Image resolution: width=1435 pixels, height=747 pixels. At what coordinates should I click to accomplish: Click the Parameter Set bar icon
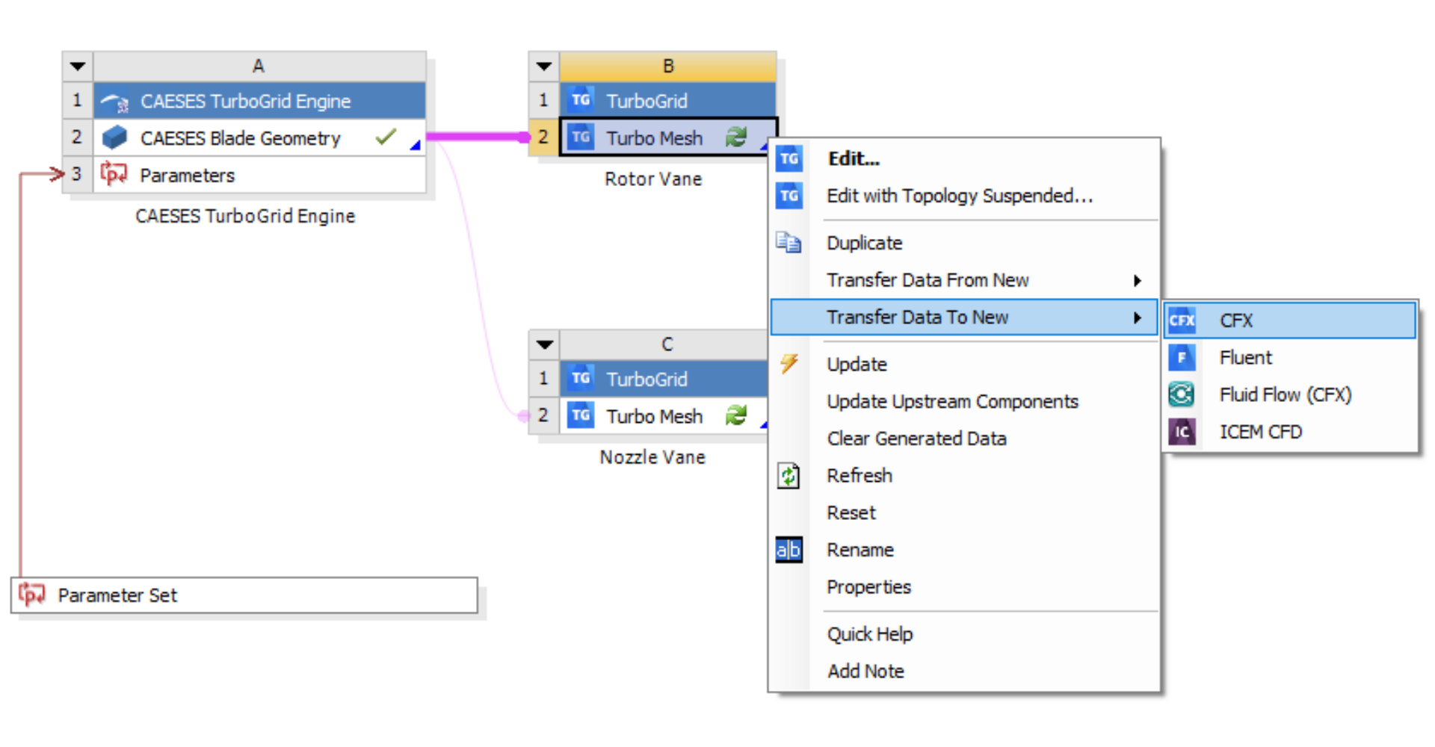coord(31,595)
